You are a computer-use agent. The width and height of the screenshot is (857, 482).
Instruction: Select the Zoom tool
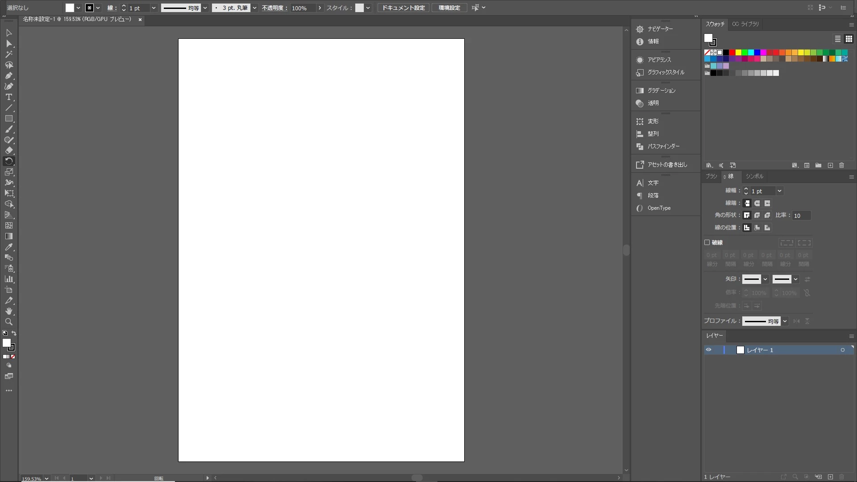pyautogui.click(x=8, y=322)
